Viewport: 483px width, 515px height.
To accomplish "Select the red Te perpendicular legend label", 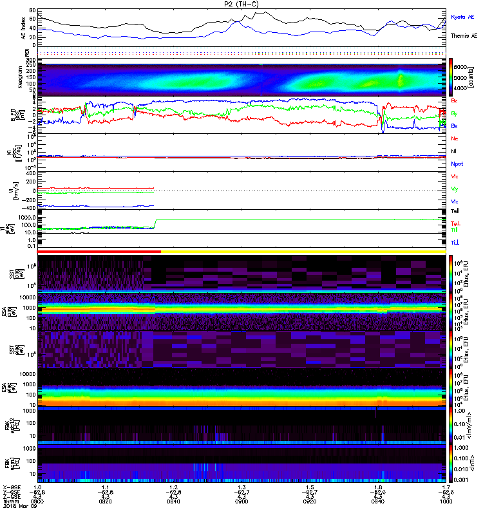I will (x=455, y=223).
